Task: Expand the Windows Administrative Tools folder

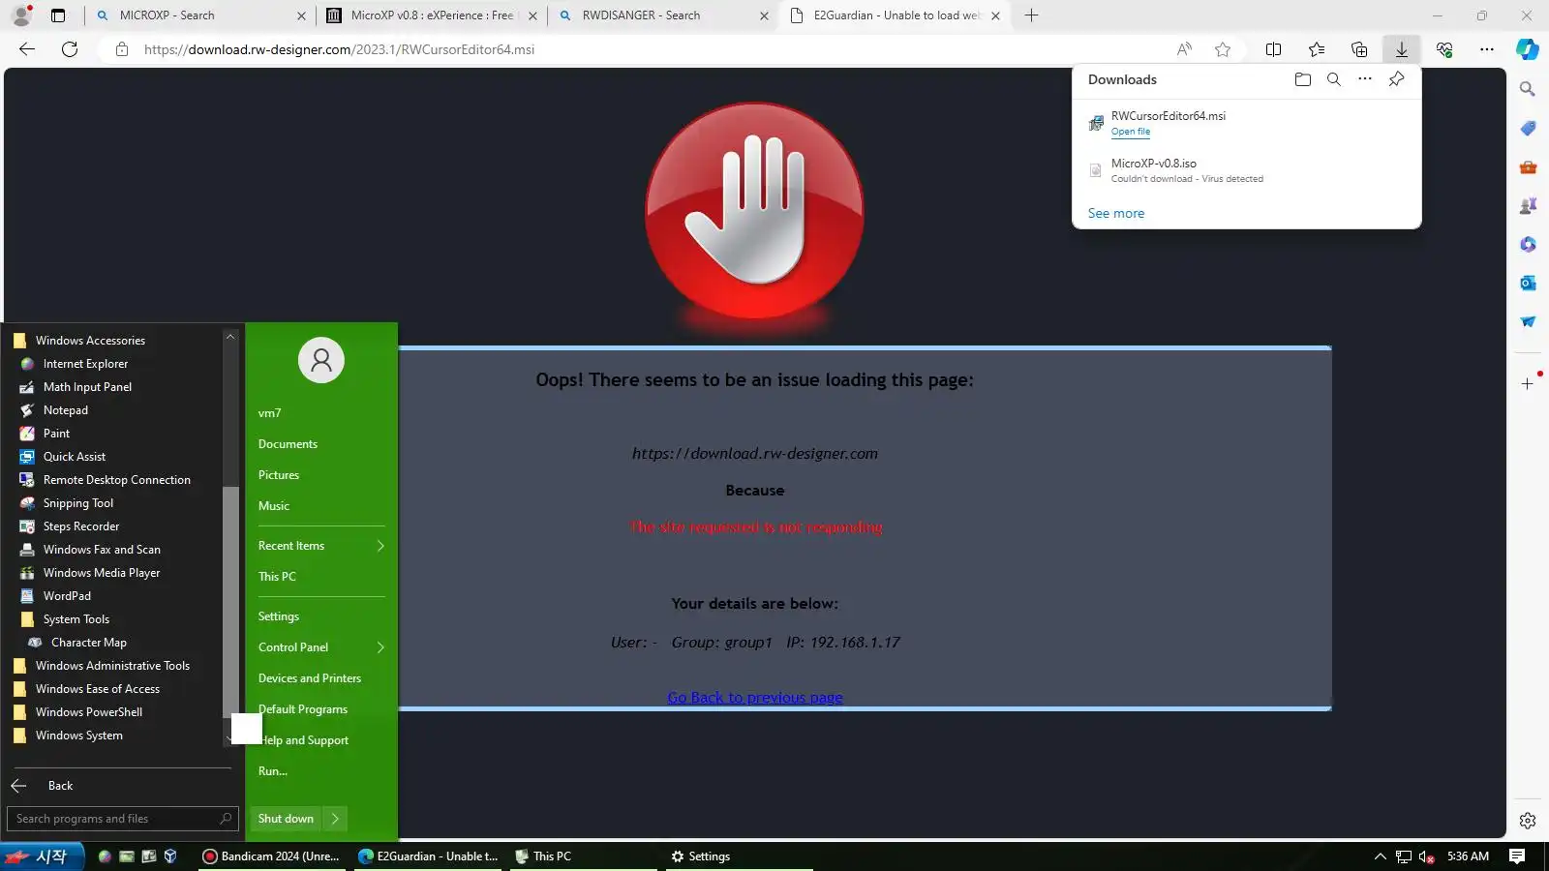Action: 112,666
